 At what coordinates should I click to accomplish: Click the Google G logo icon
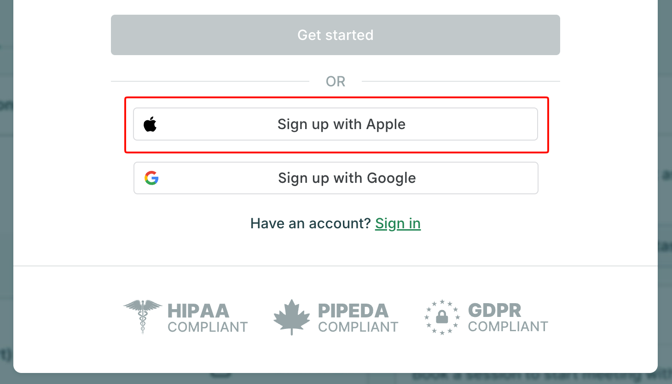coord(151,178)
